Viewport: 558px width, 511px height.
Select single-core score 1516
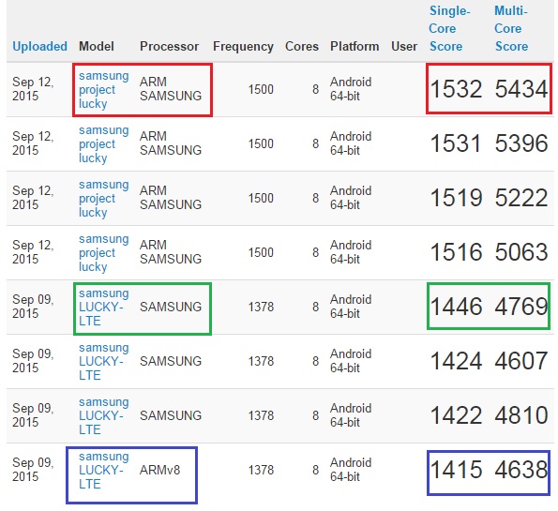456,252
